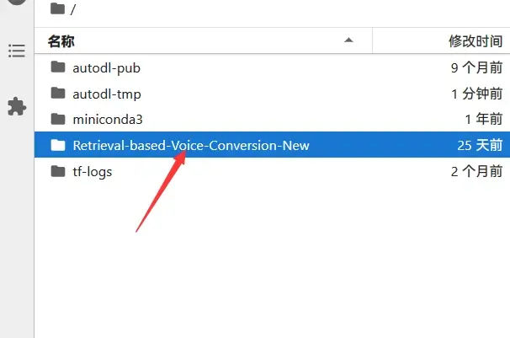Viewport: 510px width, 338px height.
Task: Click the Retrieval-based-Voice-Conversion-New folder icon
Action: pos(58,145)
